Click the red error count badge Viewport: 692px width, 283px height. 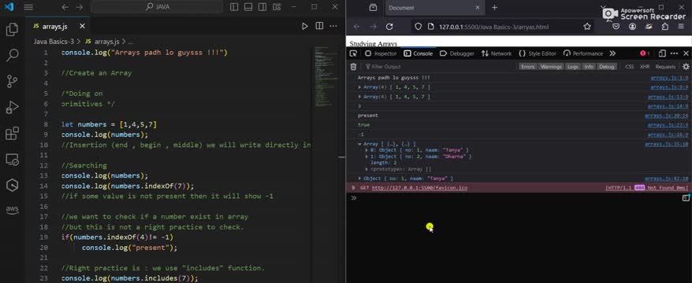click(645, 53)
